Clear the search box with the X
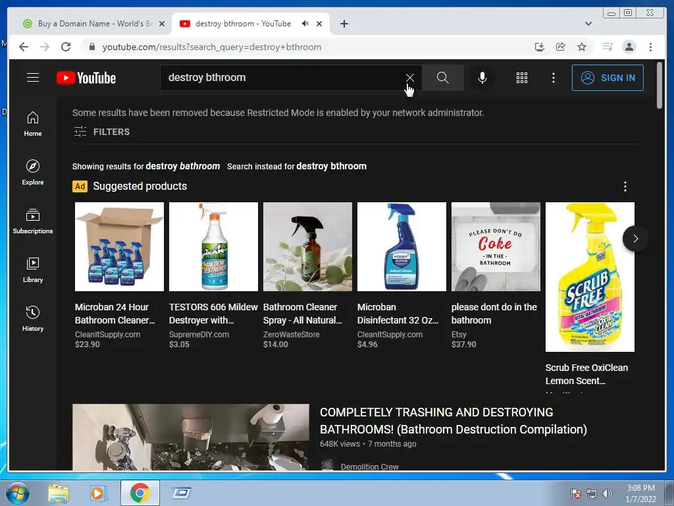The width and height of the screenshot is (674, 506). click(410, 78)
